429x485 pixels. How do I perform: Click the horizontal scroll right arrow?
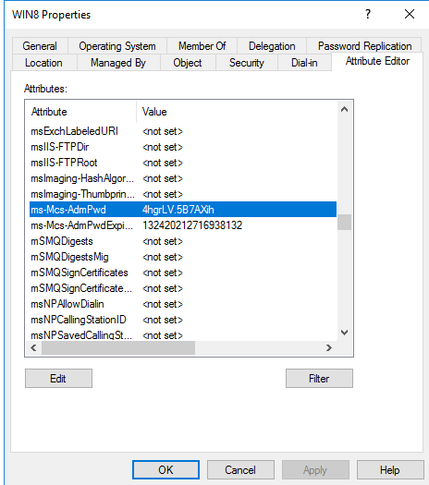tap(329, 348)
